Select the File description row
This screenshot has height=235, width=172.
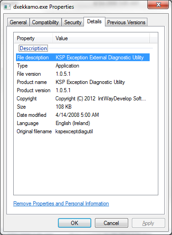click(83, 57)
